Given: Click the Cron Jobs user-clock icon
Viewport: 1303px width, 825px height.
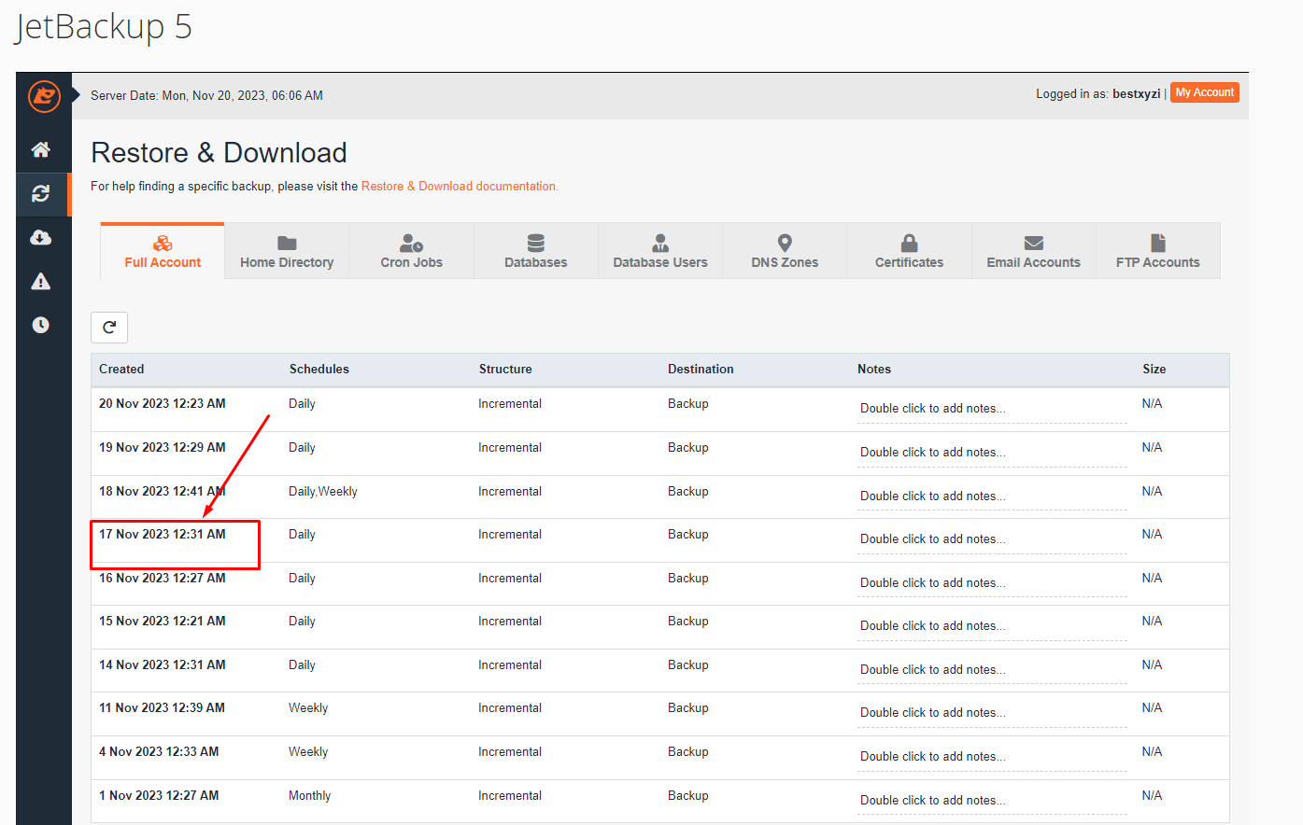Looking at the screenshot, I should (412, 243).
